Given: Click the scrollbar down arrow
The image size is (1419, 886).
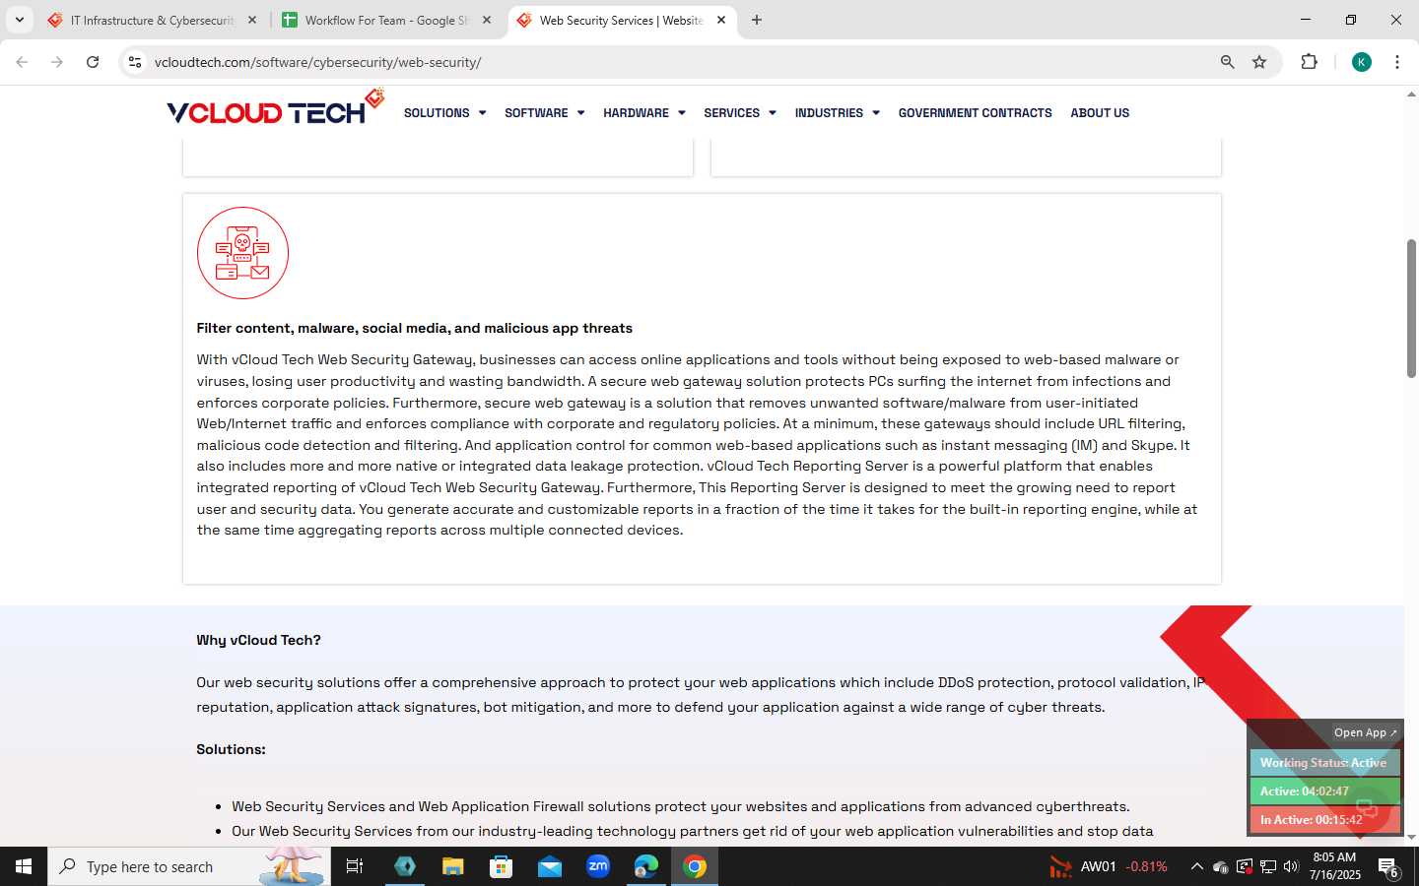Looking at the screenshot, I should (1411, 838).
